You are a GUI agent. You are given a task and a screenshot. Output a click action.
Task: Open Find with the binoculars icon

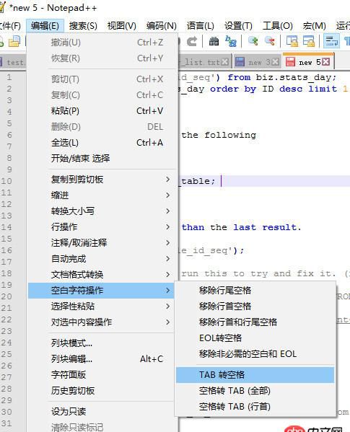(x=214, y=41)
